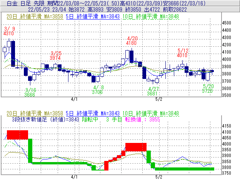Click the red block near 4000 in the lower chart

coord(136,147)
